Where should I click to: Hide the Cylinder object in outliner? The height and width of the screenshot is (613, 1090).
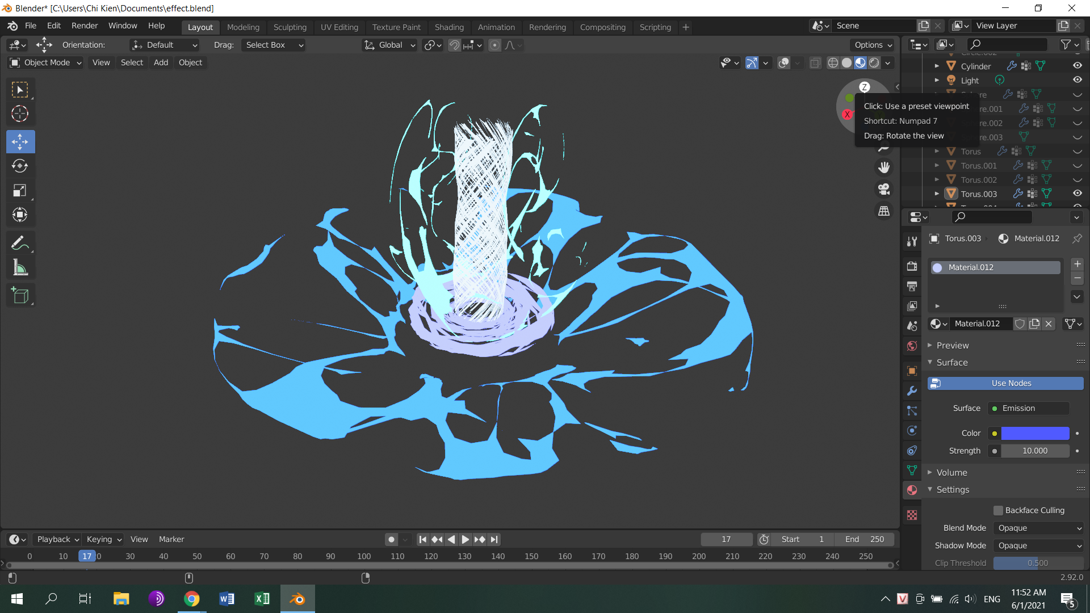tap(1077, 66)
